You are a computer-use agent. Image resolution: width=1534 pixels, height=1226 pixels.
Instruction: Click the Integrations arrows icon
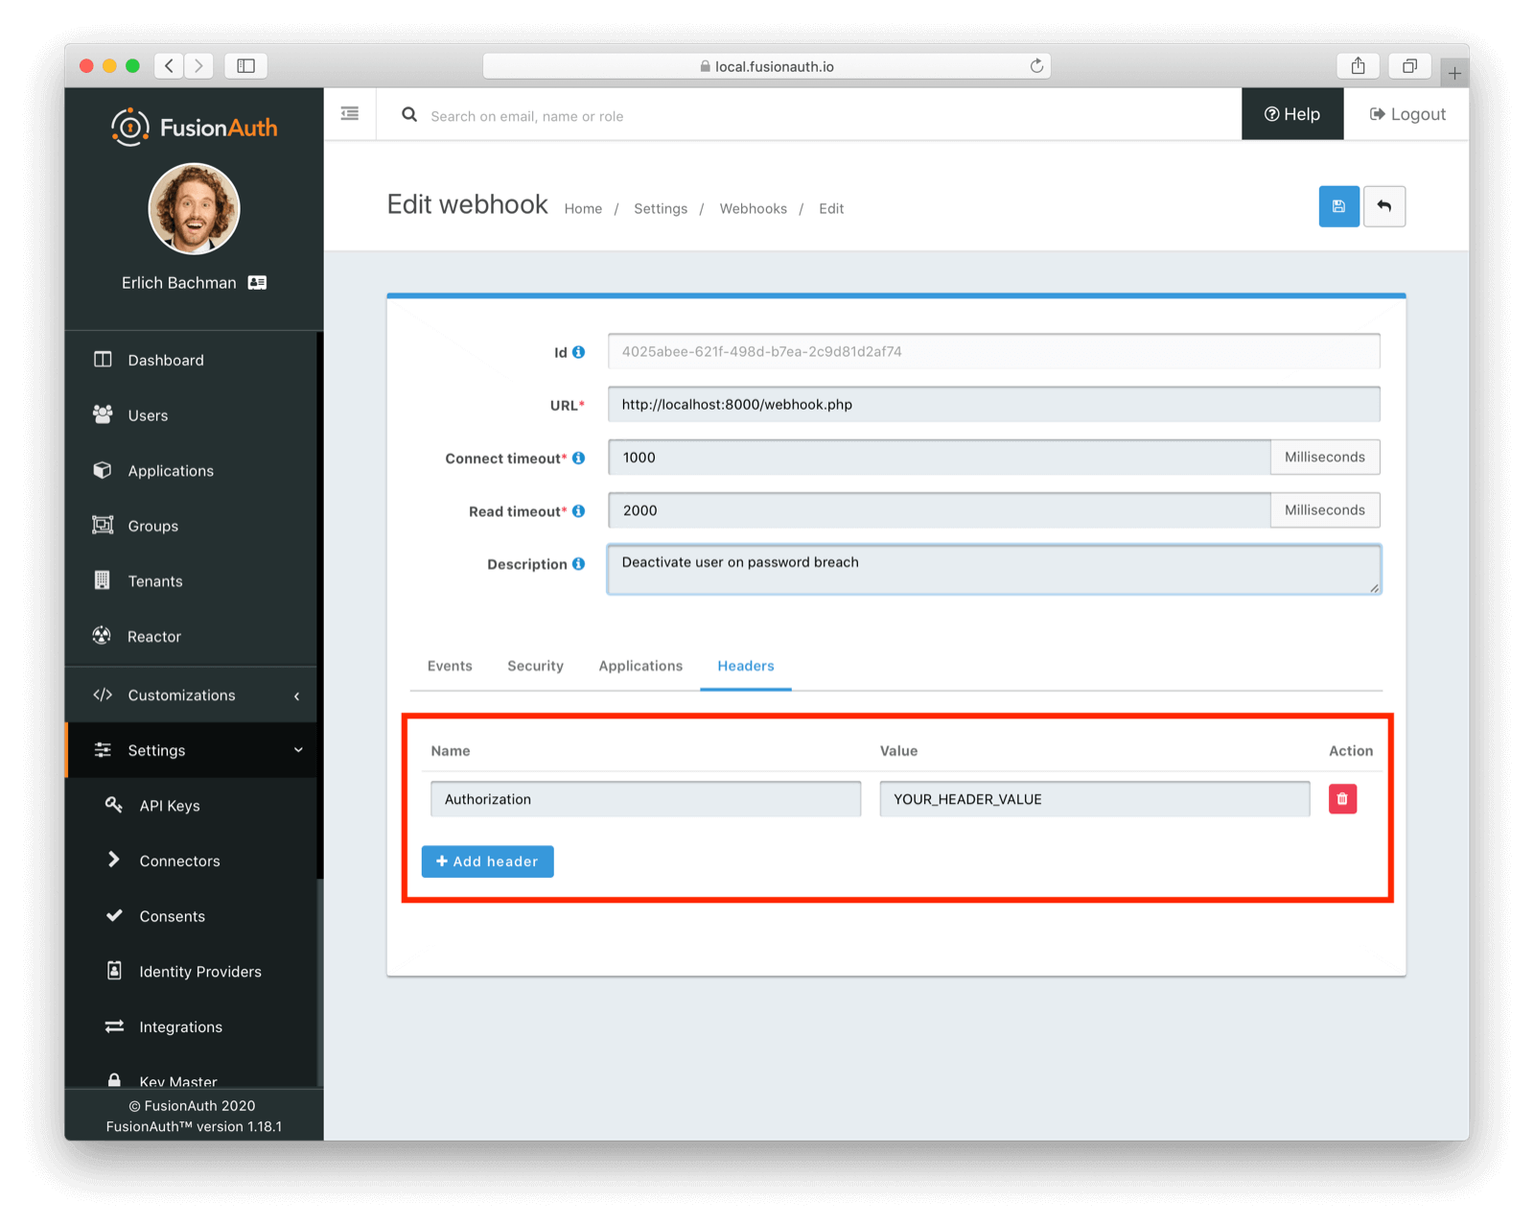click(114, 1026)
